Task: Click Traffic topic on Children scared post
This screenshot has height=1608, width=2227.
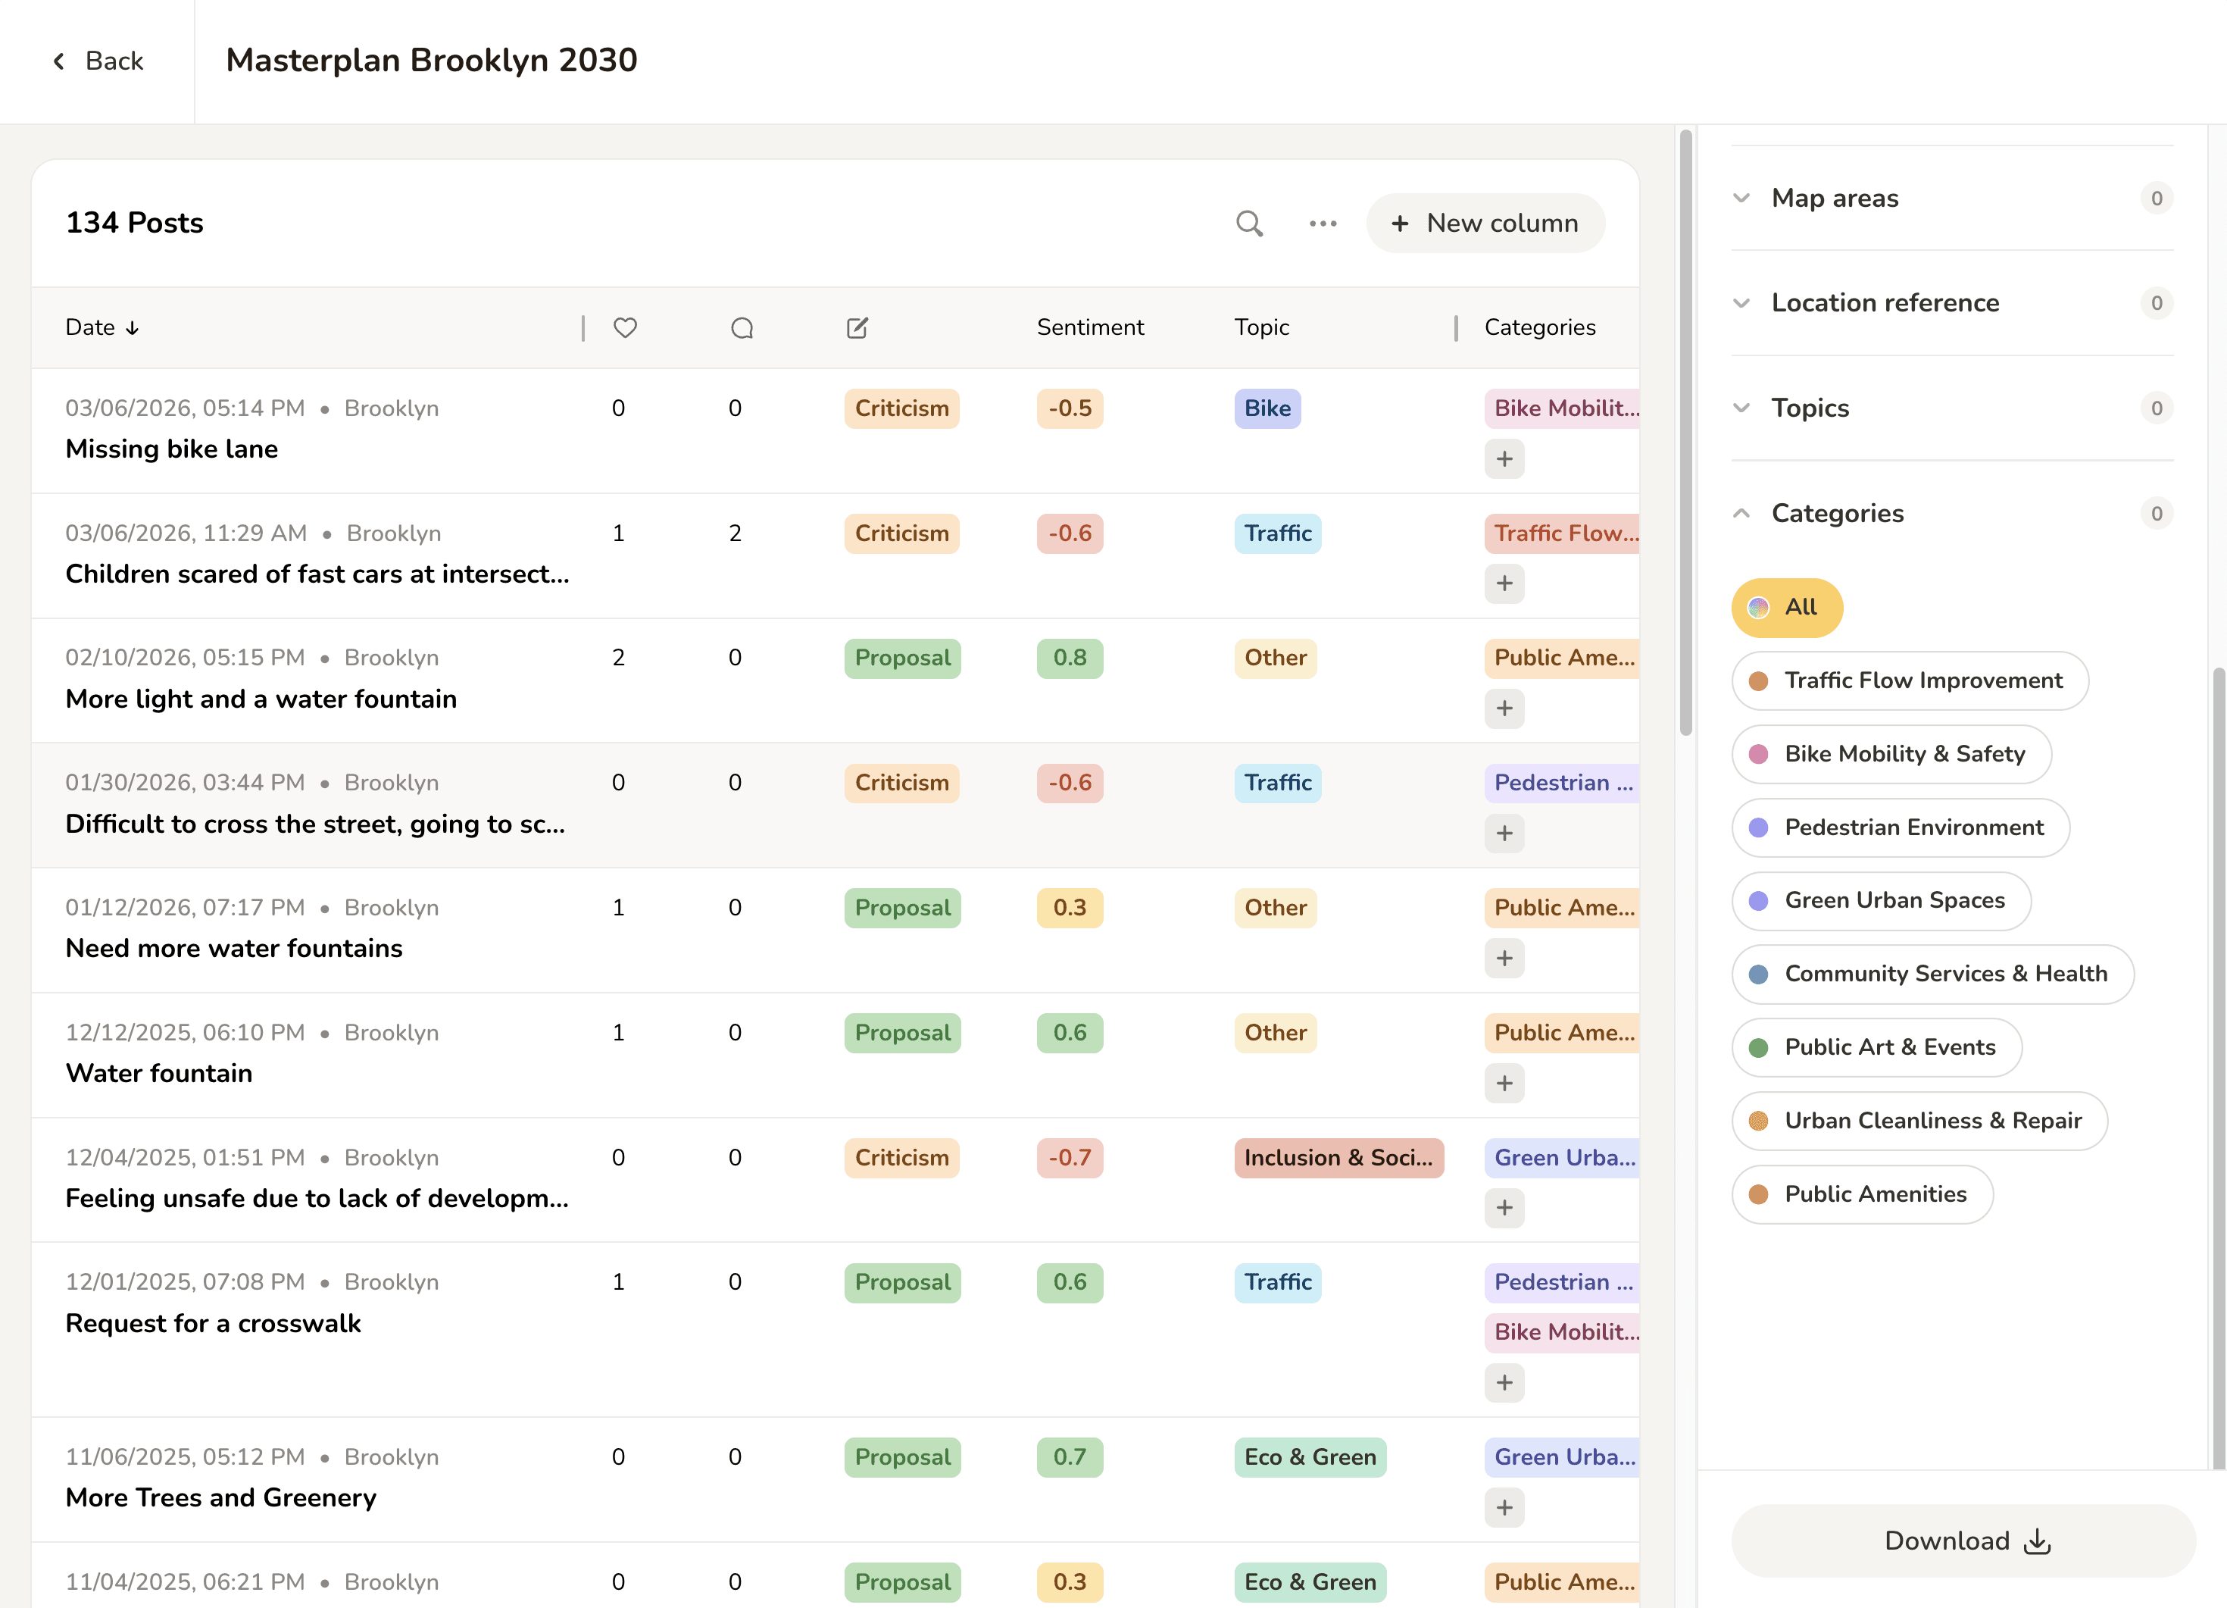Action: [x=1277, y=533]
